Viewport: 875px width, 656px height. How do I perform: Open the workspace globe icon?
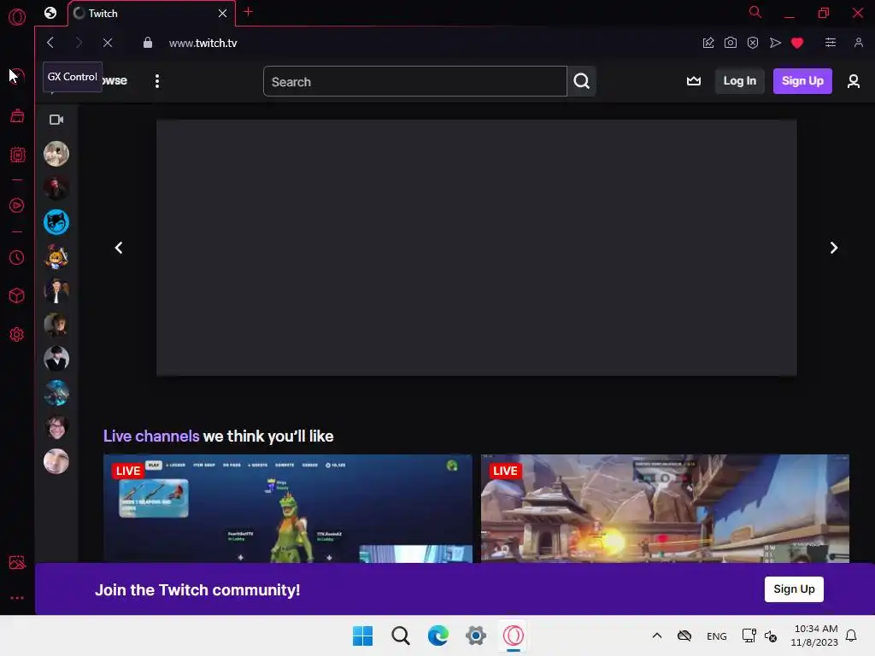(x=50, y=13)
